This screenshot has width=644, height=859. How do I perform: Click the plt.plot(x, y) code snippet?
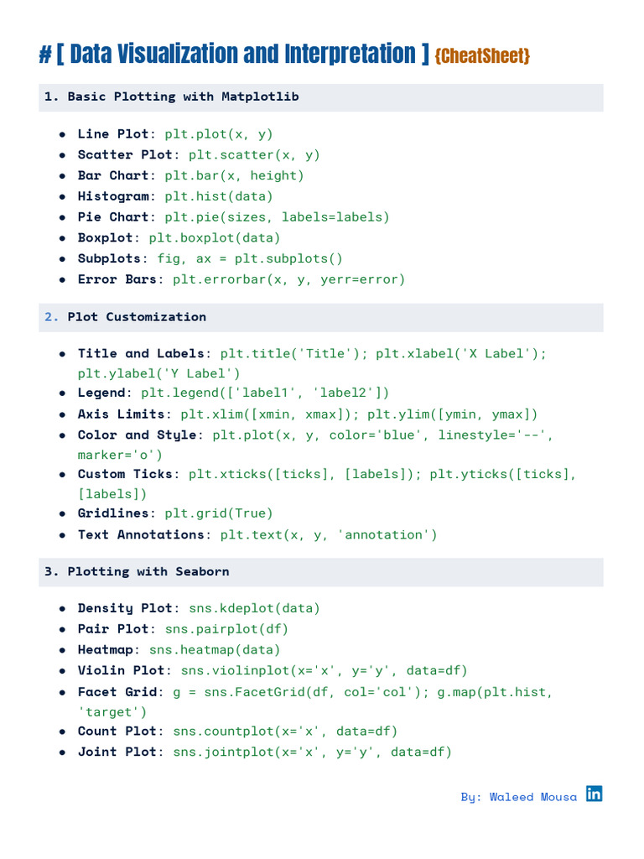pyautogui.click(x=219, y=134)
